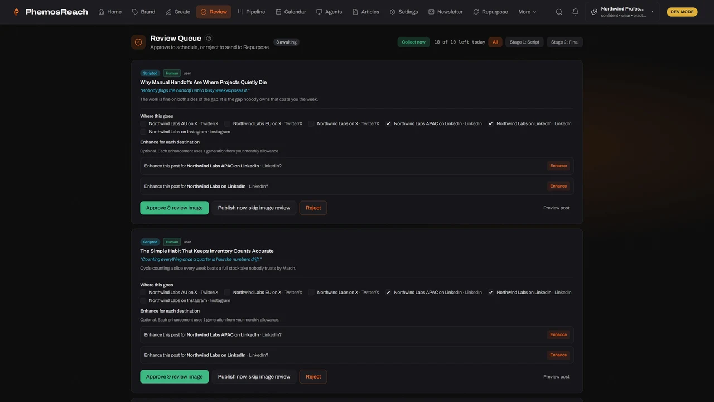Viewport: 714px width, 402px height.
Task: Click title 'Why Manual Handoffs Are Where Projects Quietly Die'
Action: (204, 82)
